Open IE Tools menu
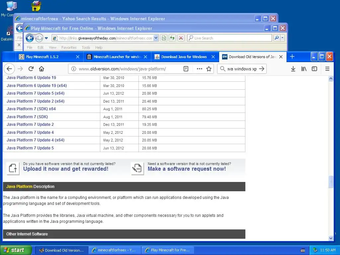 (x=86, y=47)
